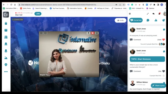
Task: Bookmark this page with star icon
Action: [x=124, y=5]
